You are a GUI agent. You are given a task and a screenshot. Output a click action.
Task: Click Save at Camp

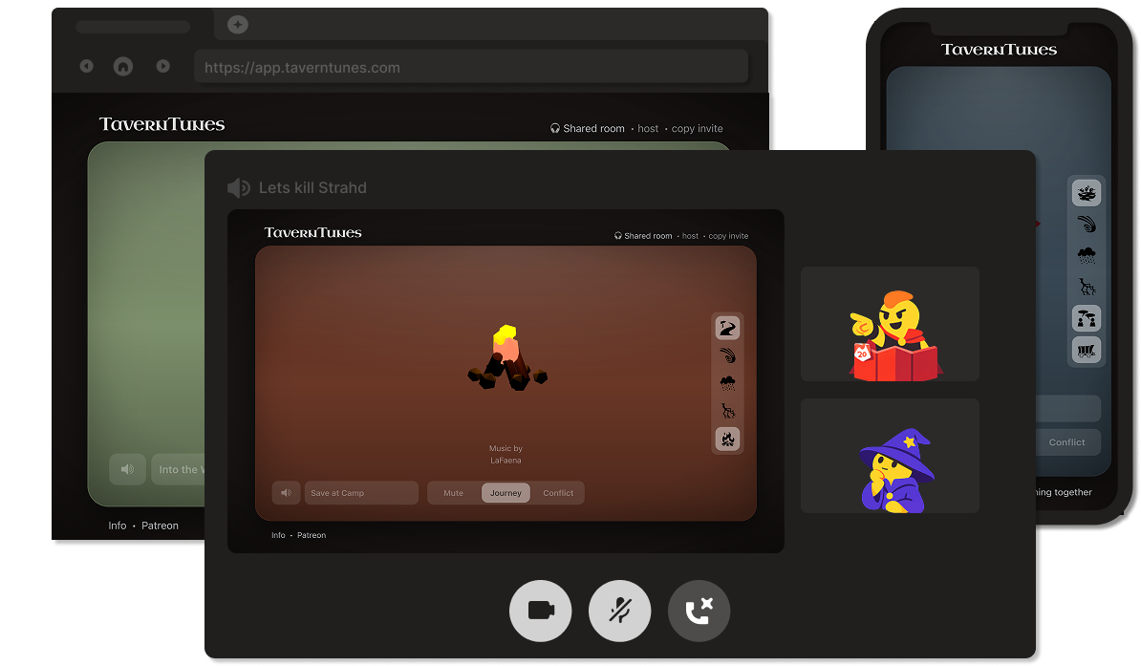(x=360, y=492)
